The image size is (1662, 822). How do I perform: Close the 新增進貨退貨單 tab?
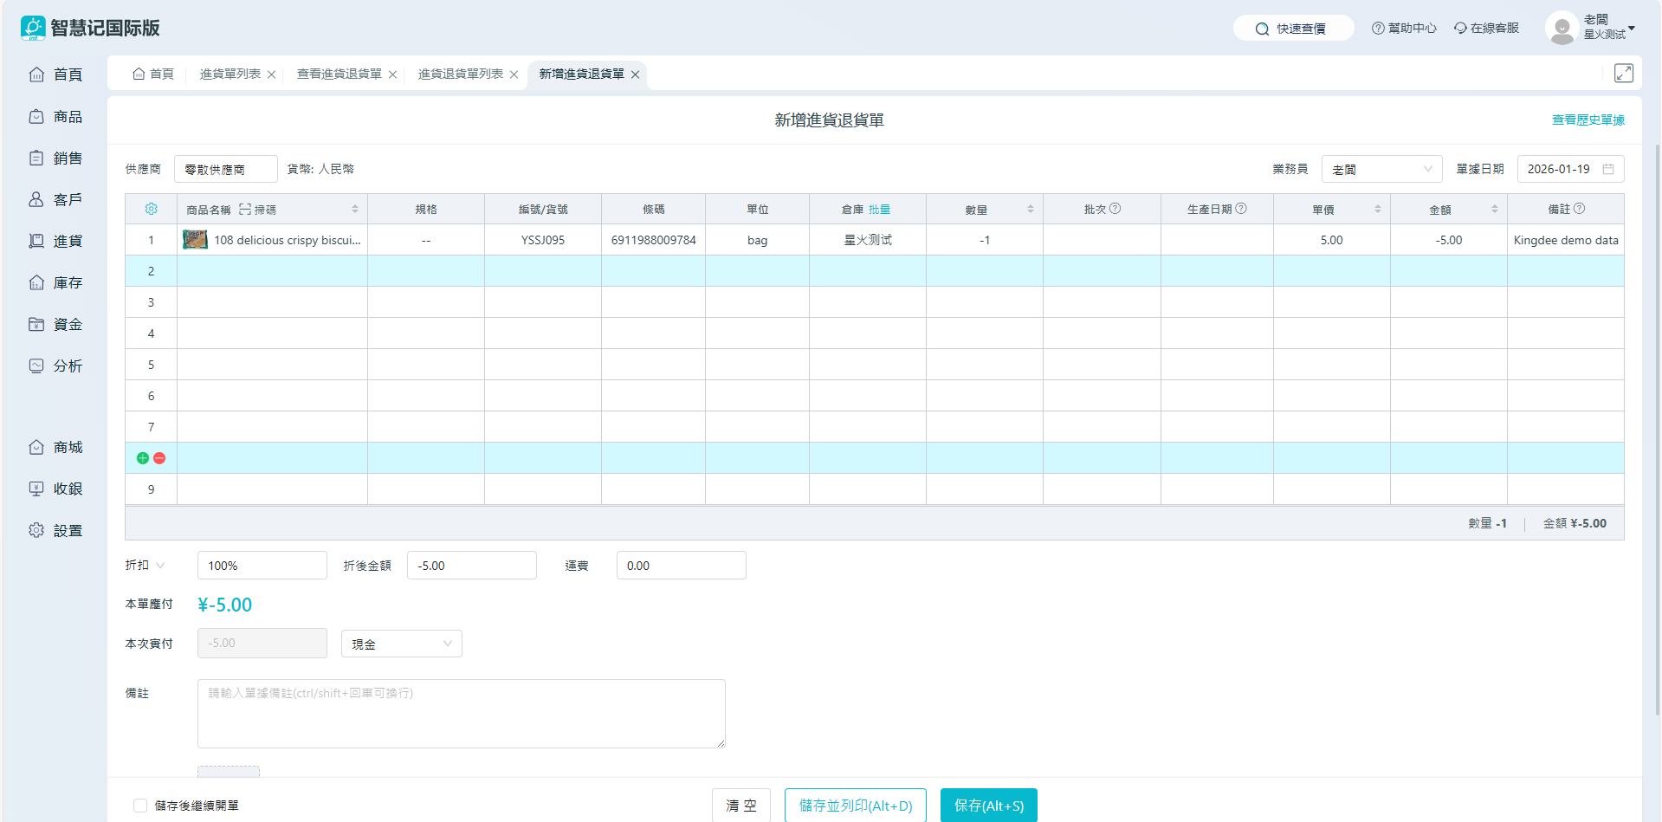tap(635, 74)
